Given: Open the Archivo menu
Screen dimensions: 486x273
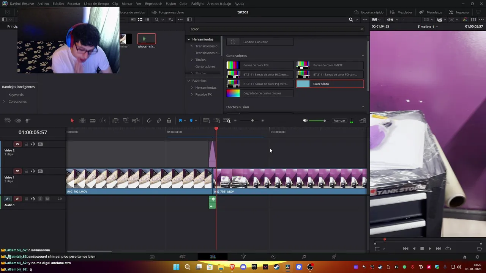Looking at the screenshot, I should (x=43, y=3).
